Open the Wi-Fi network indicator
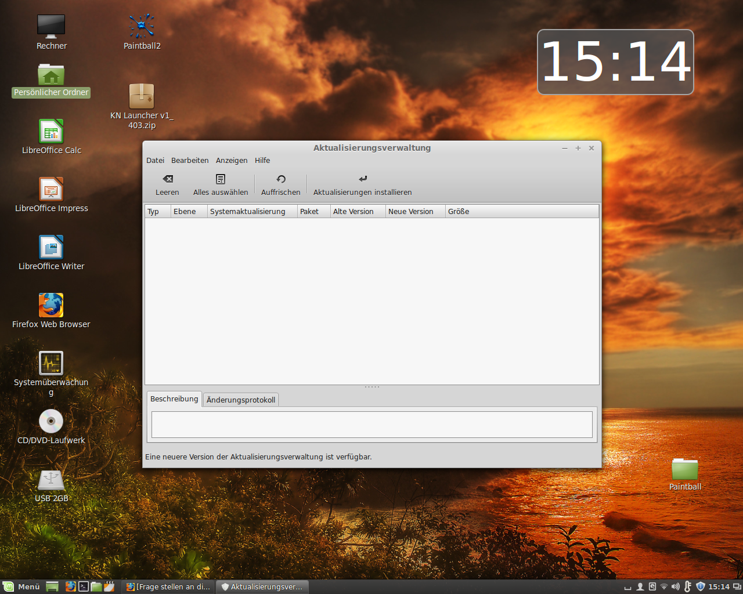Screen dimensions: 743x594 pos(664,586)
